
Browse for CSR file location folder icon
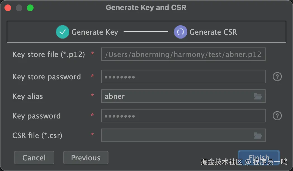pos(258,136)
